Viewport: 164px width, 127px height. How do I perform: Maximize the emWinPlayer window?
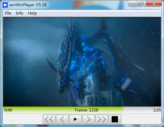coord(142,4)
